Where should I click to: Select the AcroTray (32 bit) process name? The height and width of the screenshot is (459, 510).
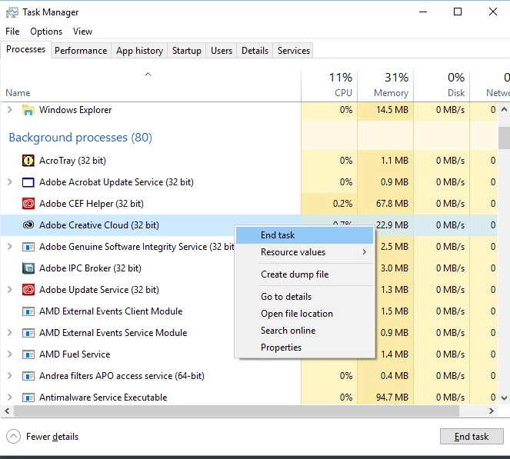click(x=72, y=161)
